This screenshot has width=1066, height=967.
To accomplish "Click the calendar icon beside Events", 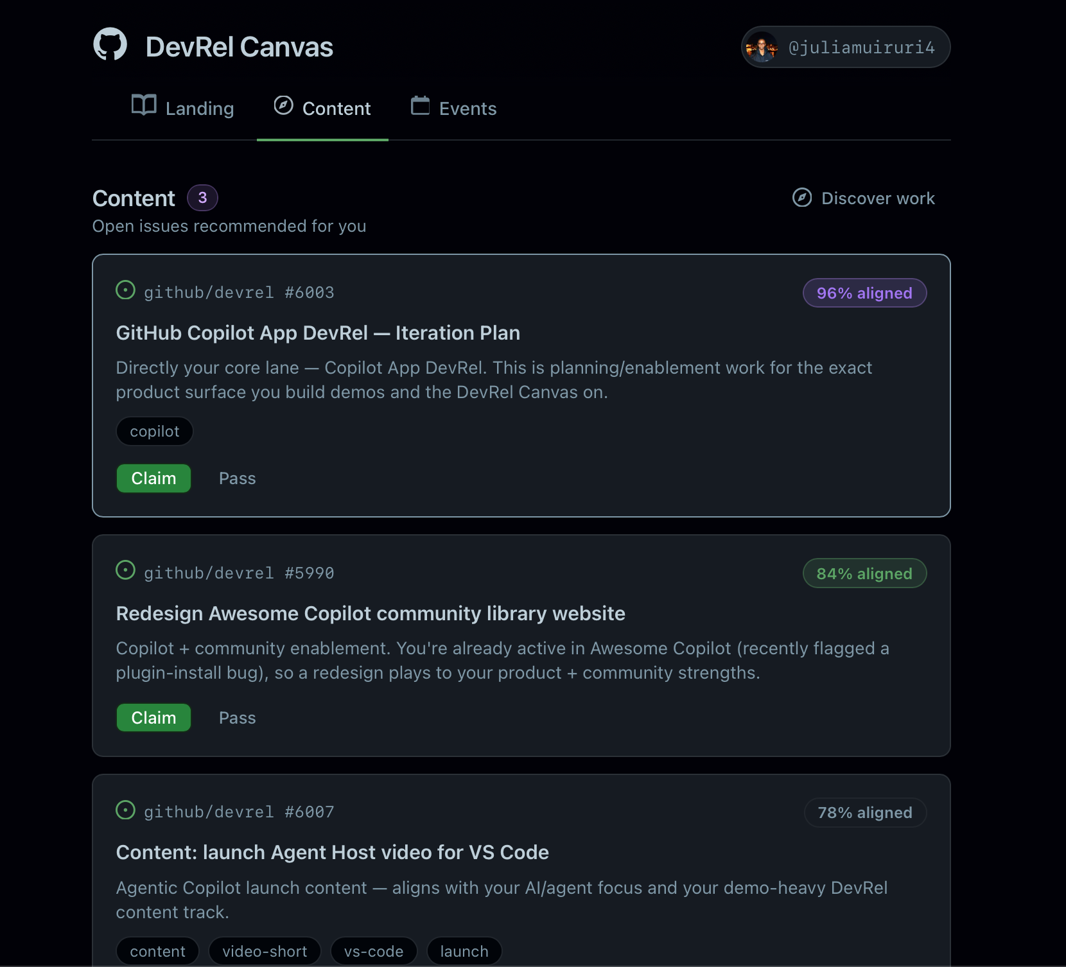I will (420, 105).
